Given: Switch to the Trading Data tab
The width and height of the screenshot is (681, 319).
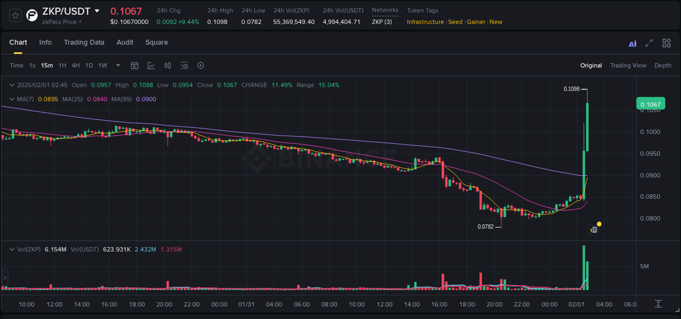Looking at the screenshot, I should click(84, 42).
